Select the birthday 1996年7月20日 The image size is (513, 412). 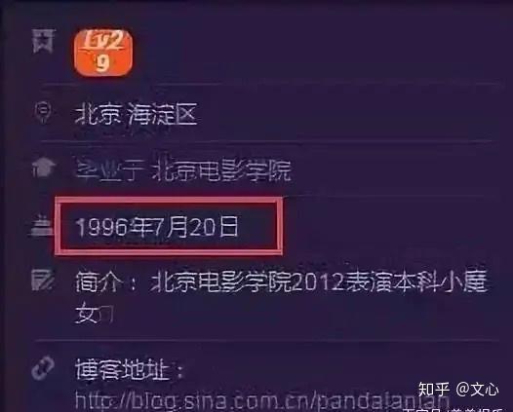(157, 226)
